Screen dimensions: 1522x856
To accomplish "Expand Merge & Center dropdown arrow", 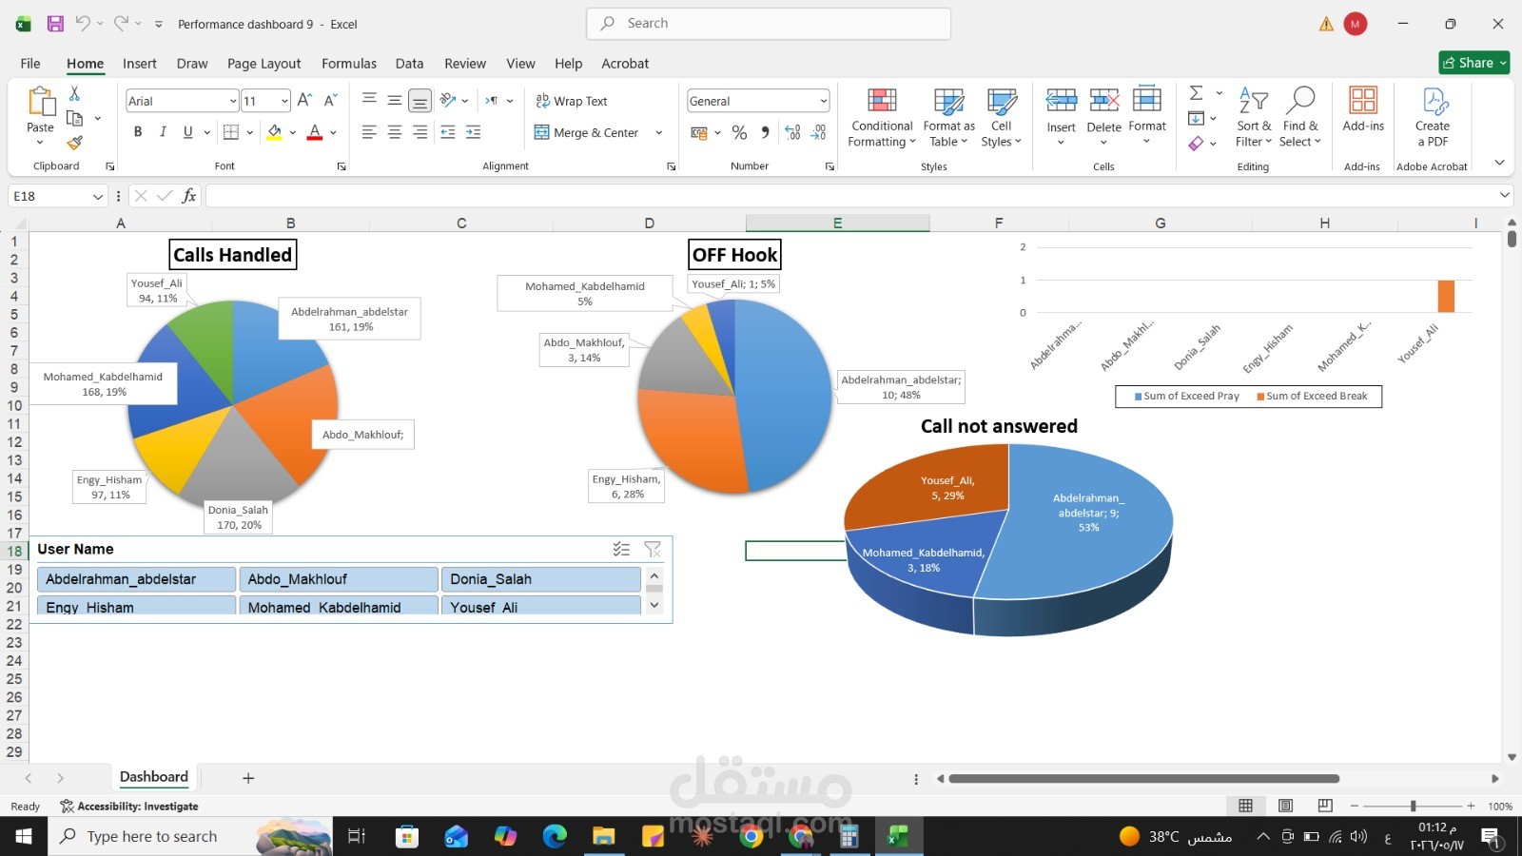I will click(x=658, y=133).
